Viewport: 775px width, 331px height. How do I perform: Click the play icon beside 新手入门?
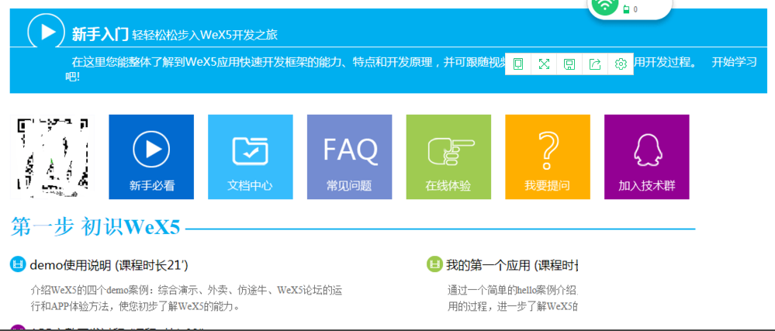(x=46, y=32)
